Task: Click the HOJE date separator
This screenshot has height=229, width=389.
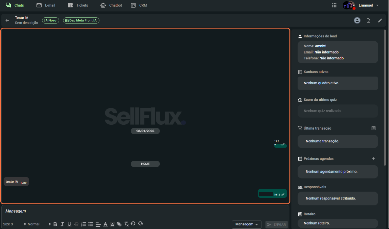Action: (145, 164)
